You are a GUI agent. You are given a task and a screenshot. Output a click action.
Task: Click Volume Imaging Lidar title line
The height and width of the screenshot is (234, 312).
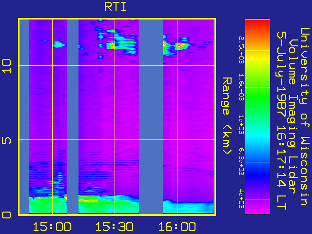292,117
